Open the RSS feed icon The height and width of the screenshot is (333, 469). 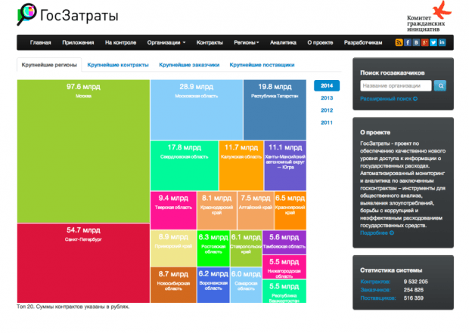point(399,42)
